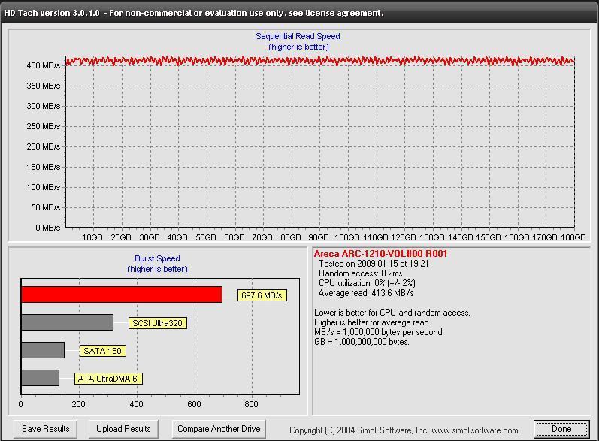The height and width of the screenshot is (441, 599).
Task: Click the www.simplisoftware.com copyright text
Action: point(475,430)
